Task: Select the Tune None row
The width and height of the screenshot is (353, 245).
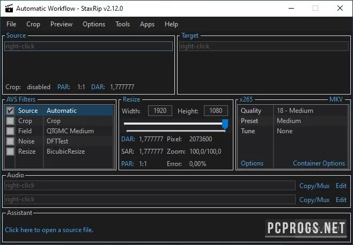Action: point(293,131)
